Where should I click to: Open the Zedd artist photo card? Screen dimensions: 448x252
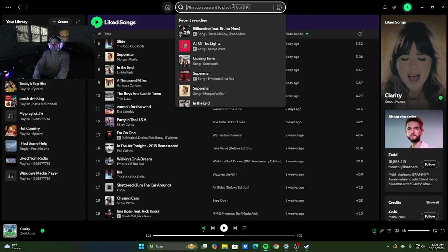click(x=414, y=129)
